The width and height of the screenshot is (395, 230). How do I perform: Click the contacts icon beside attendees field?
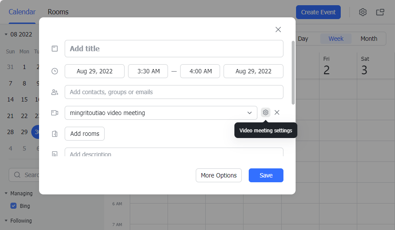click(55, 92)
